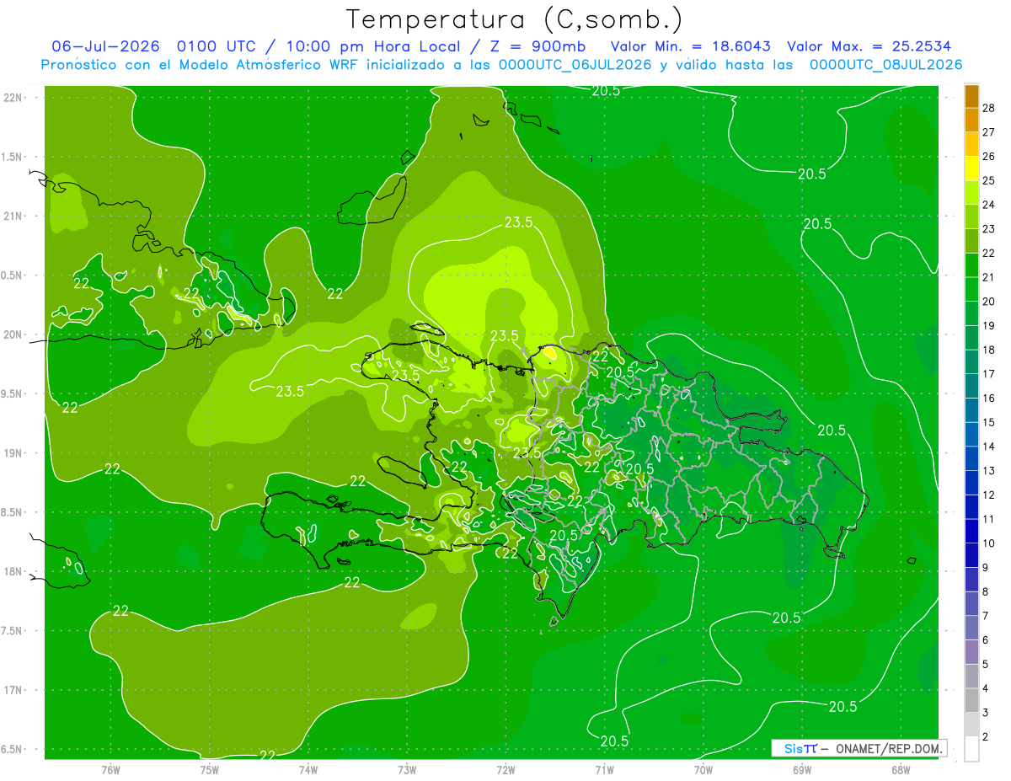
Task: Click the '68W' longitude axis label
Action: (901, 769)
